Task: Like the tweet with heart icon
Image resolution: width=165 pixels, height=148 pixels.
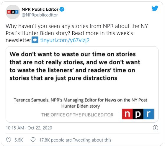Action: point(9,140)
